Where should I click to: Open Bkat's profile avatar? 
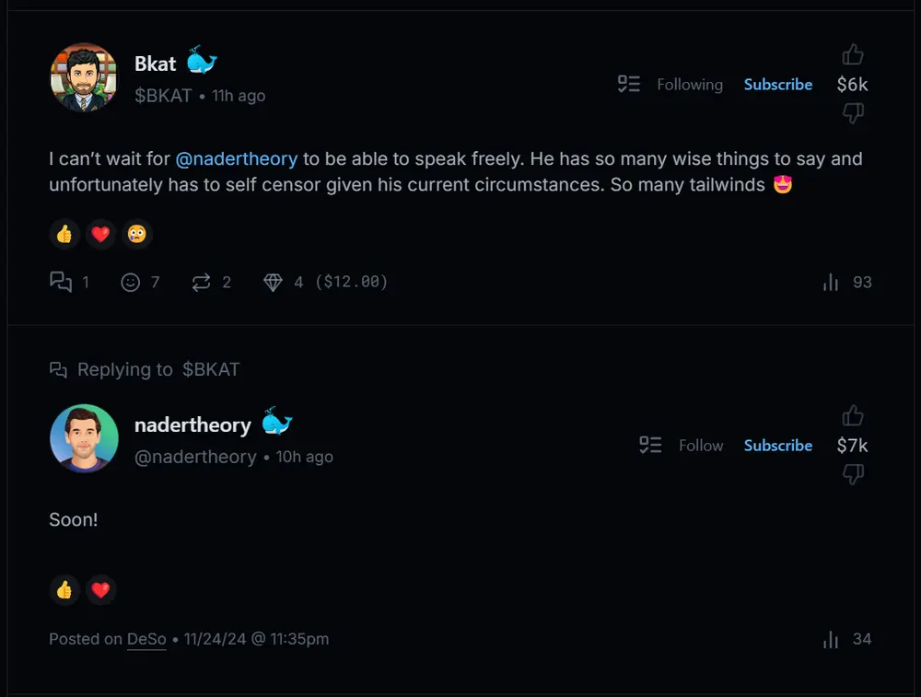84,77
